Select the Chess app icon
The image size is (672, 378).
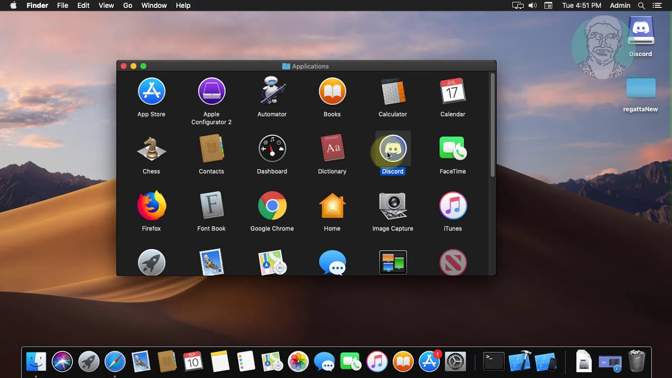pos(151,149)
